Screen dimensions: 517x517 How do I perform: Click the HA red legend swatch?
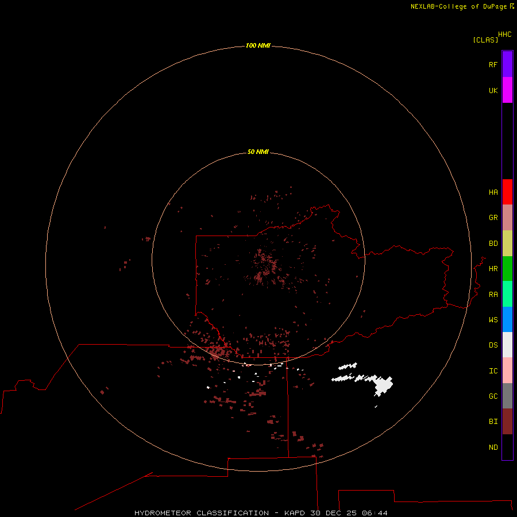[x=507, y=192]
